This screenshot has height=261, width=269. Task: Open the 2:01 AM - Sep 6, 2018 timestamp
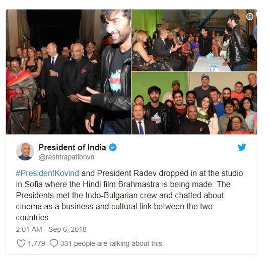point(51,229)
